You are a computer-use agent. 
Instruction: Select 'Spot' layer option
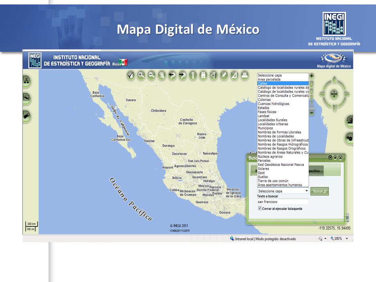pos(283,173)
